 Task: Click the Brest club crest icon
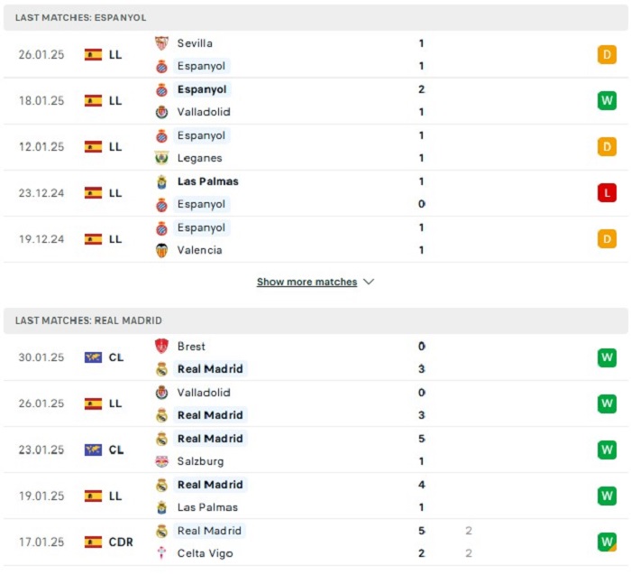coord(161,346)
